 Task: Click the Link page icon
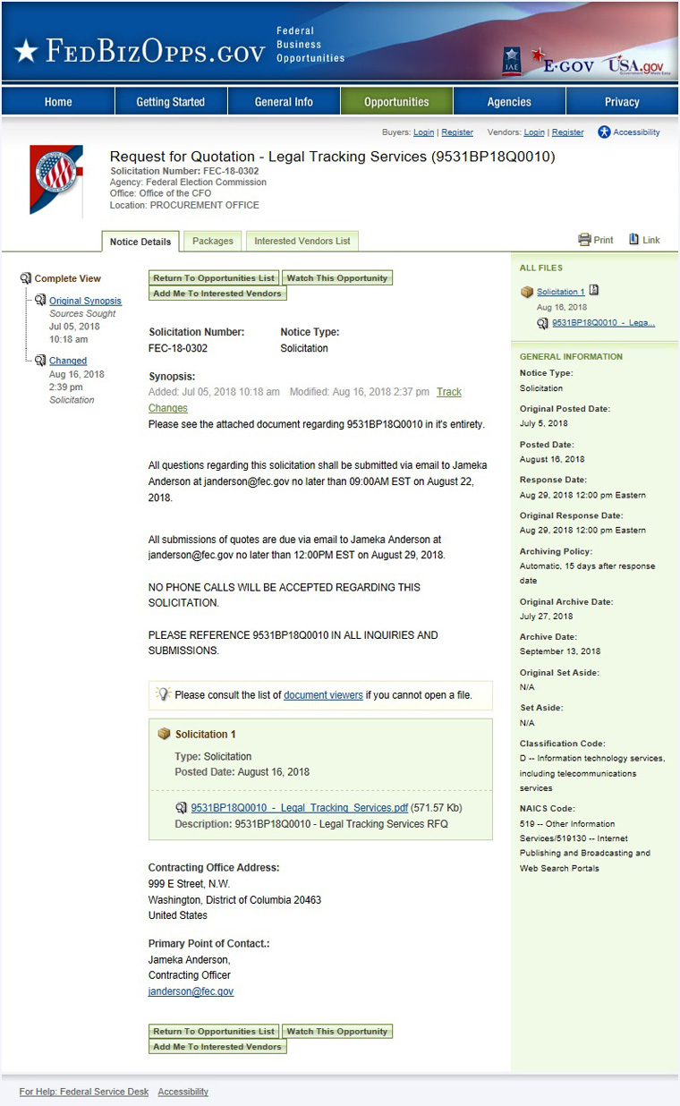(633, 239)
